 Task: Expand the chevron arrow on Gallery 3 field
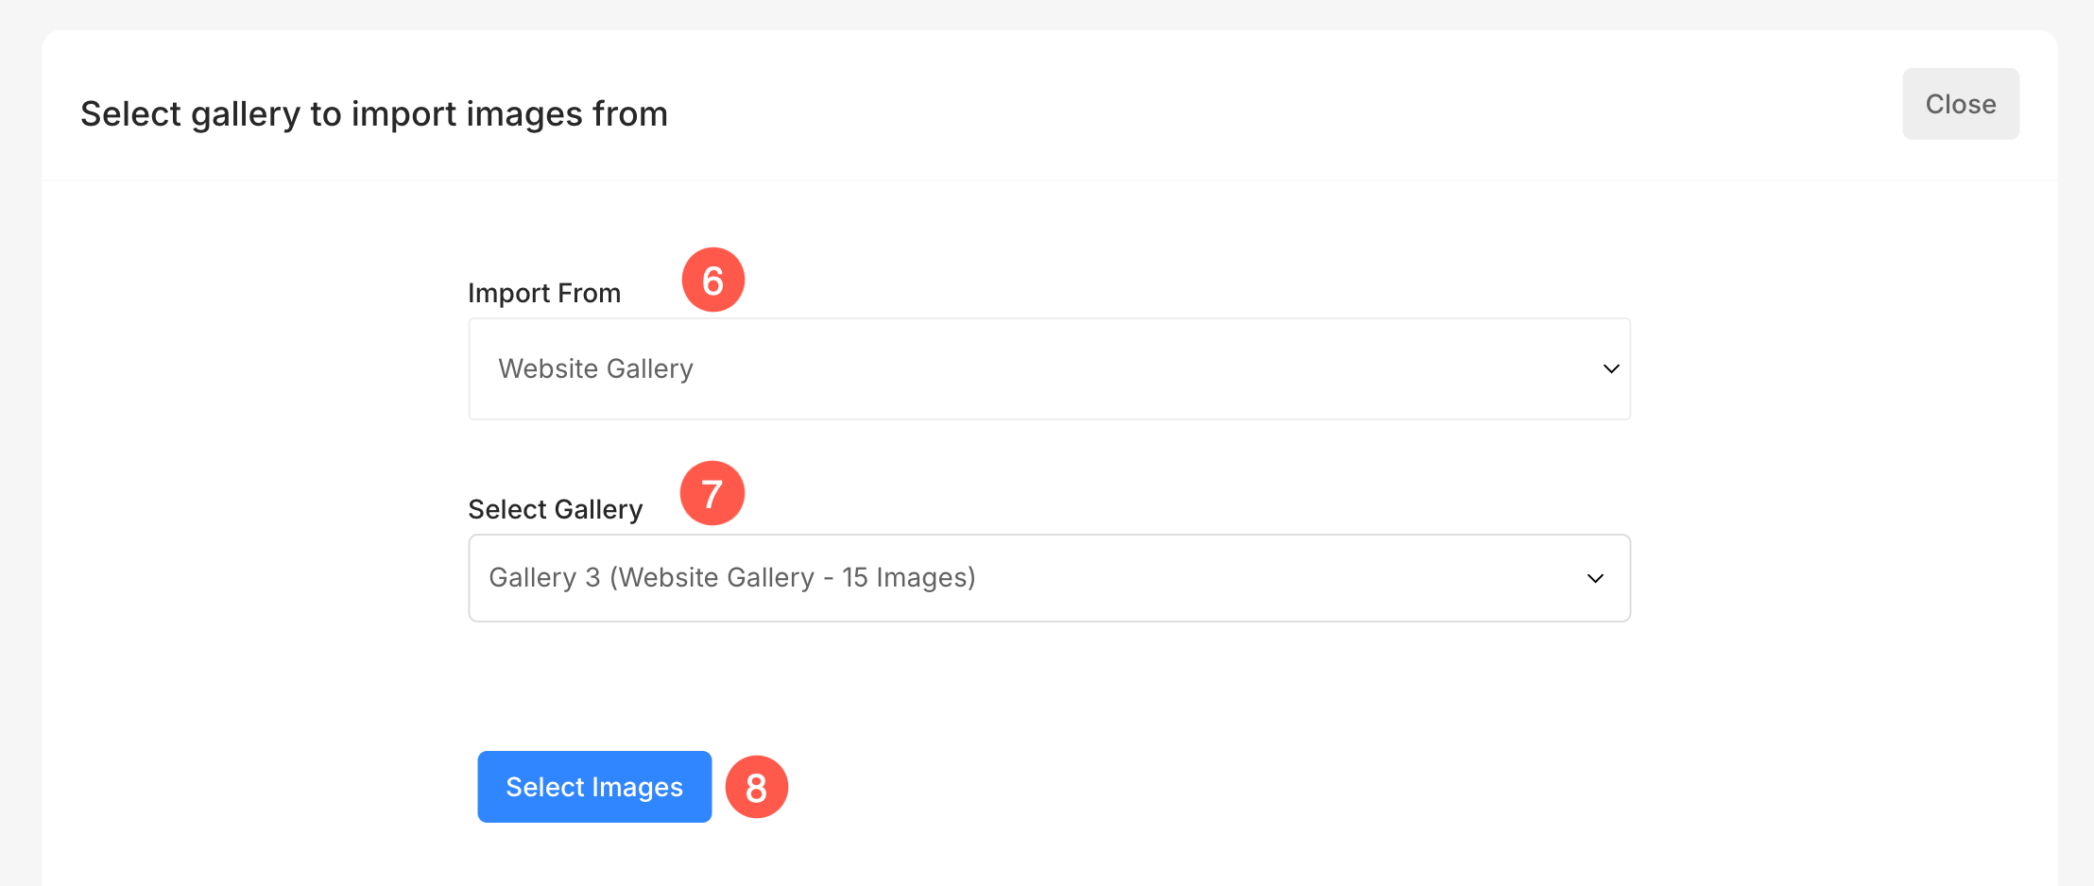(x=1595, y=578)
